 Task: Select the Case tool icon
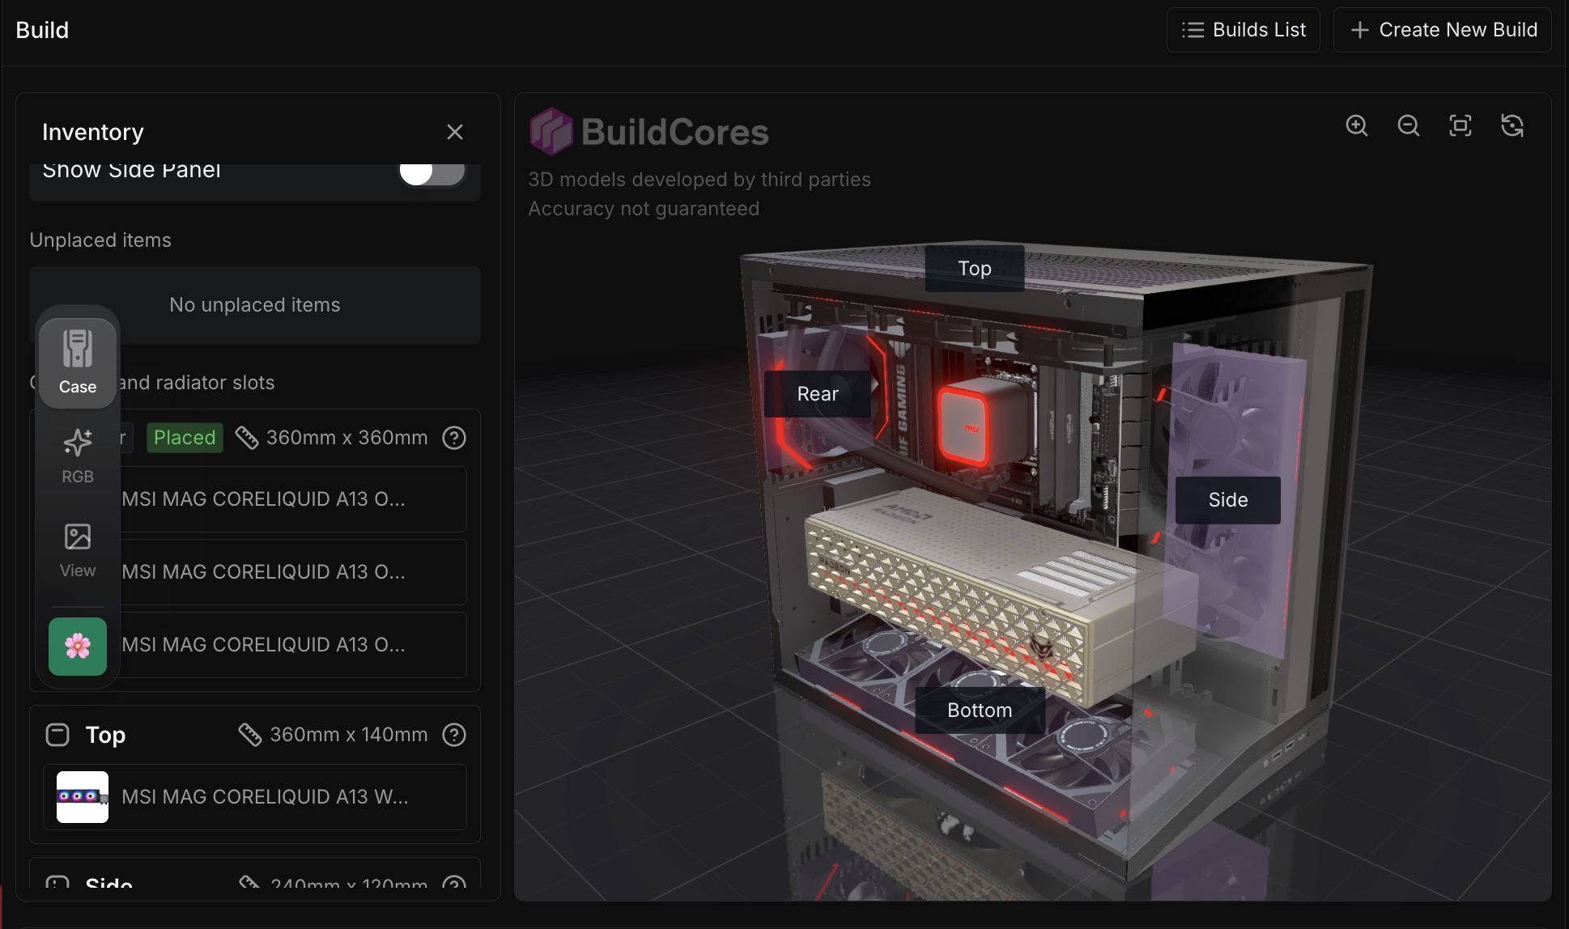click(78, 363)
